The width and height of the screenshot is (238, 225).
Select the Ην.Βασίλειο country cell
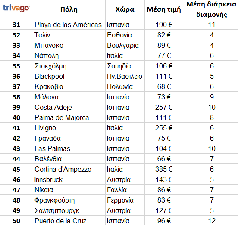[125, 76]
